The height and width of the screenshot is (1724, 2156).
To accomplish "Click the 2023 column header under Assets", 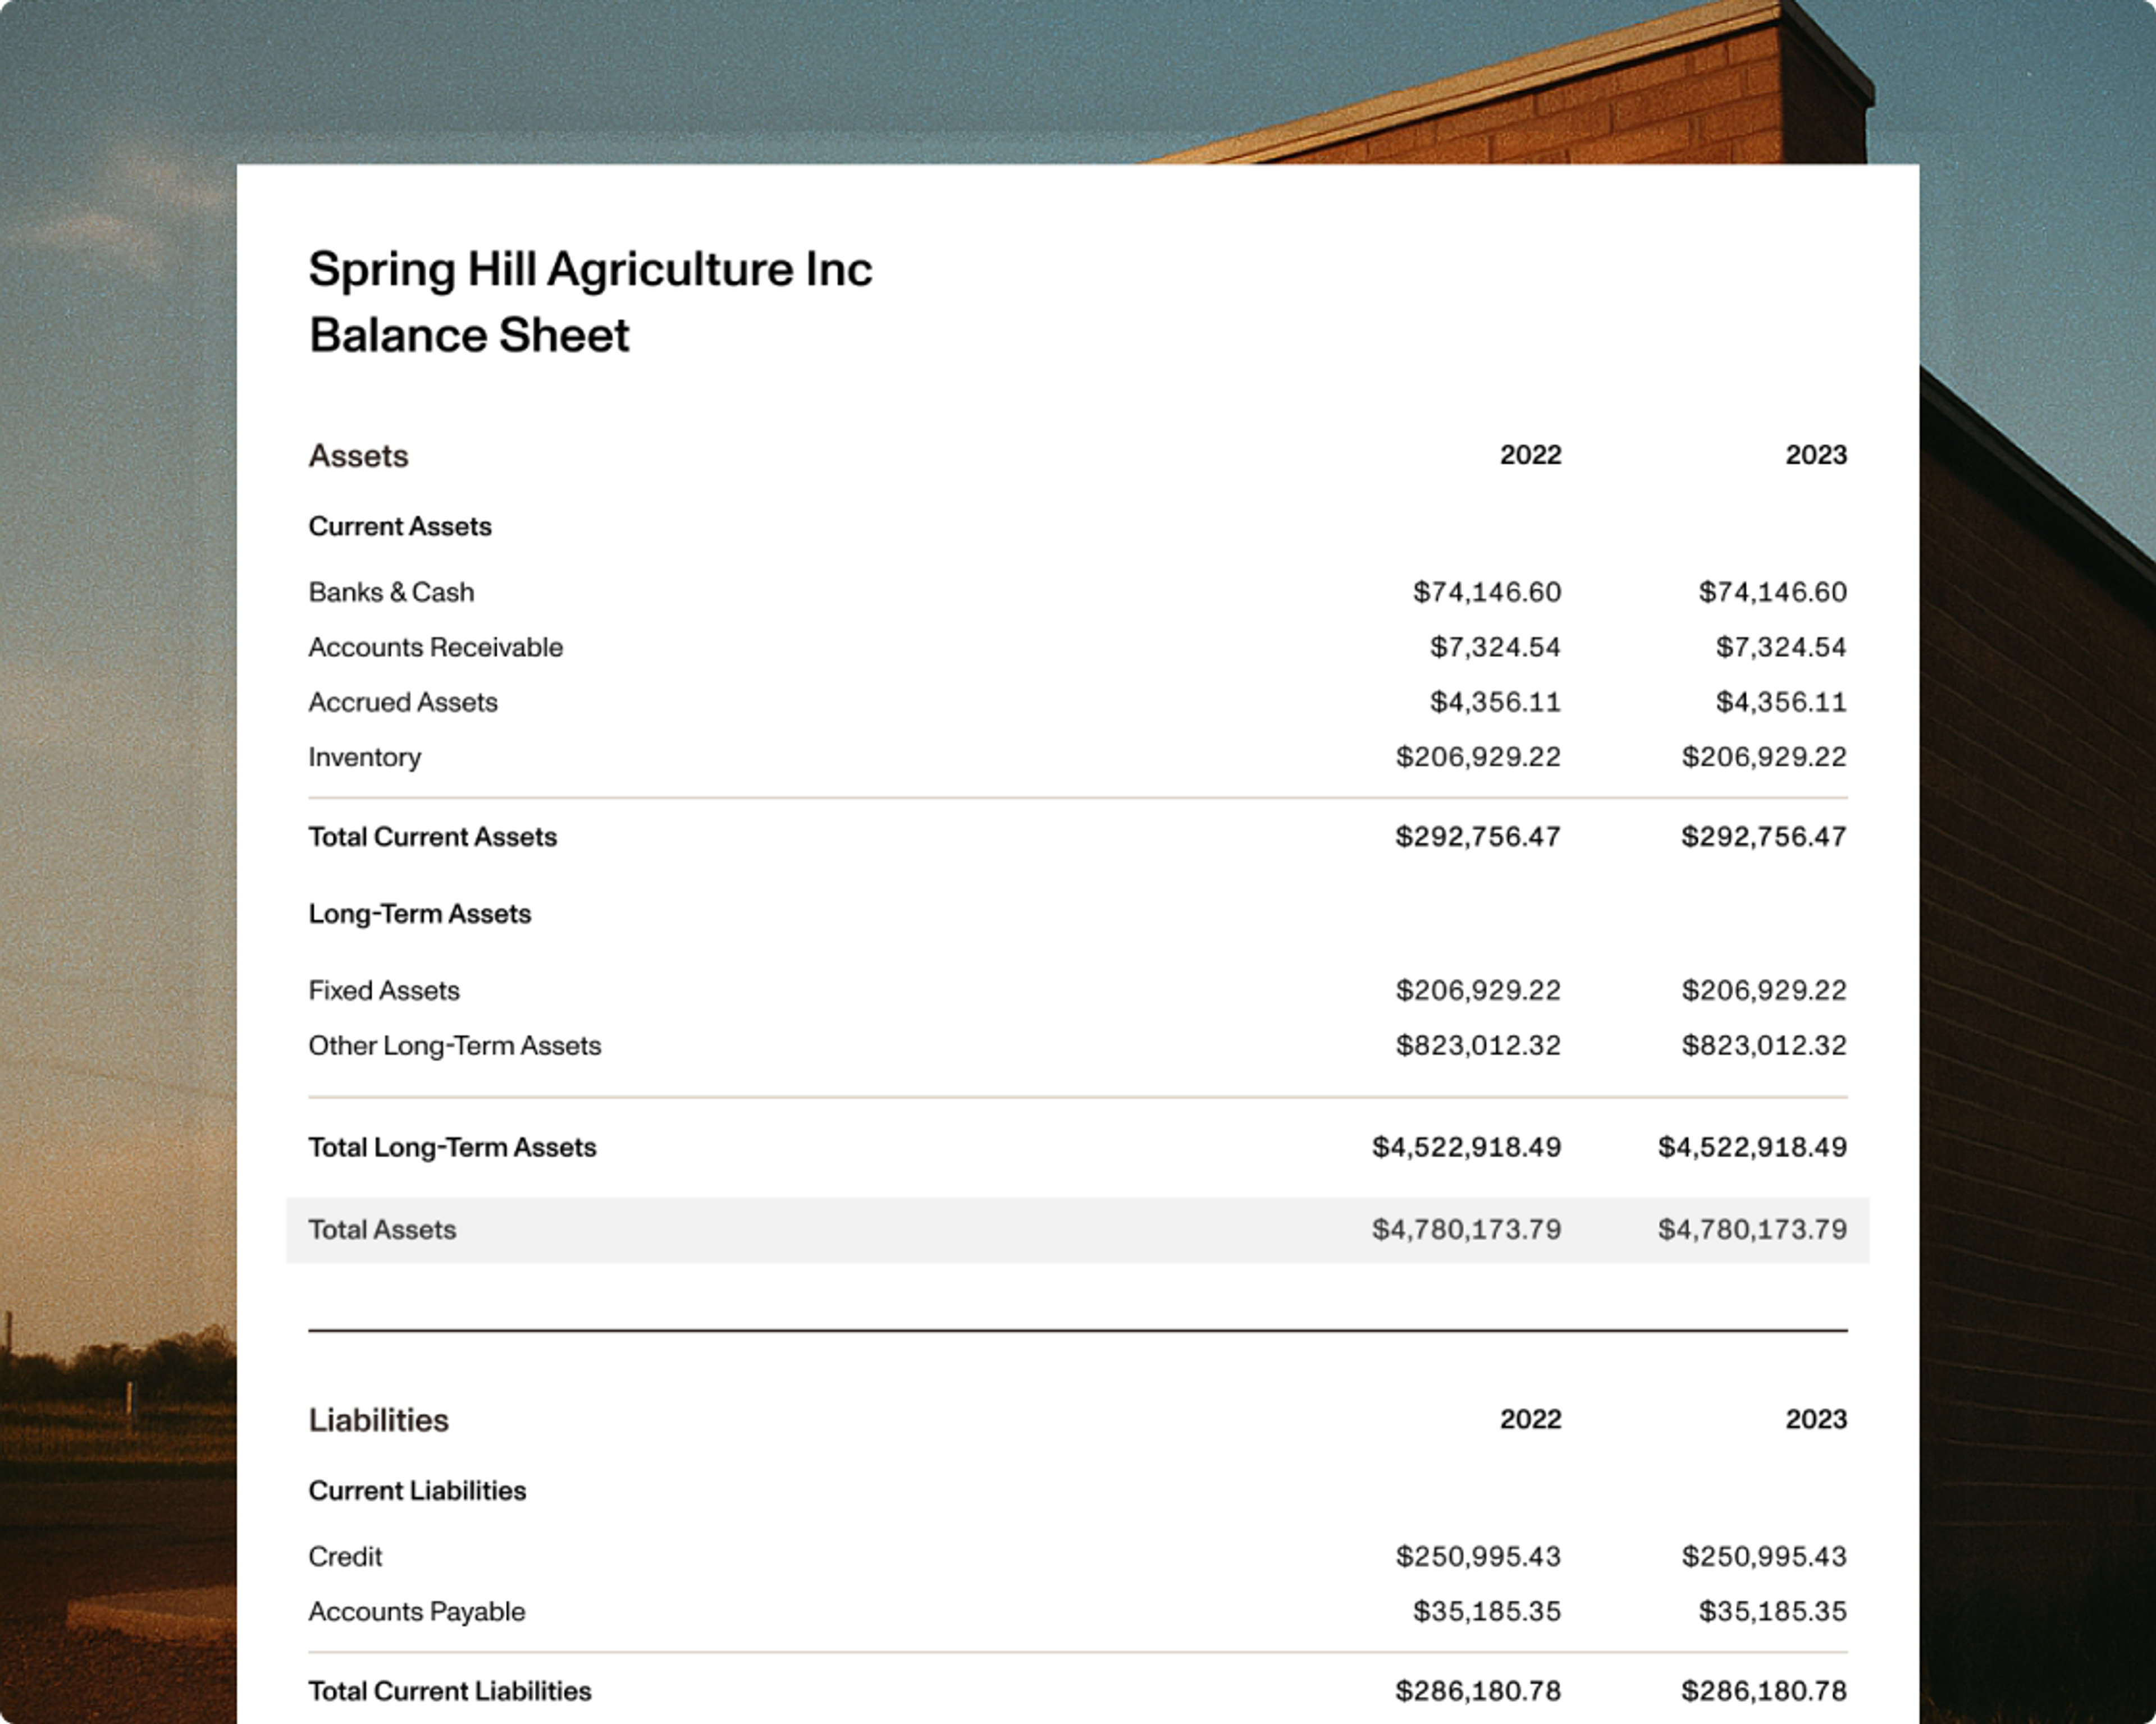I will pyautogui.click(x=1816, y=456).
